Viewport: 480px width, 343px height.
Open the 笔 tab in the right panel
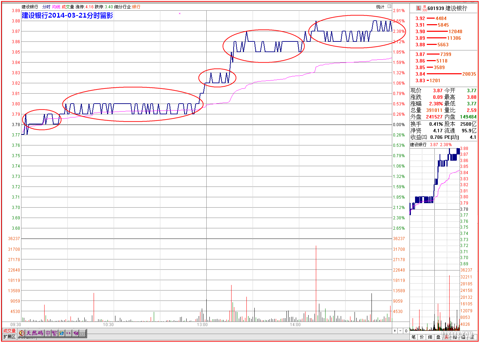click(x=414, y=337)
